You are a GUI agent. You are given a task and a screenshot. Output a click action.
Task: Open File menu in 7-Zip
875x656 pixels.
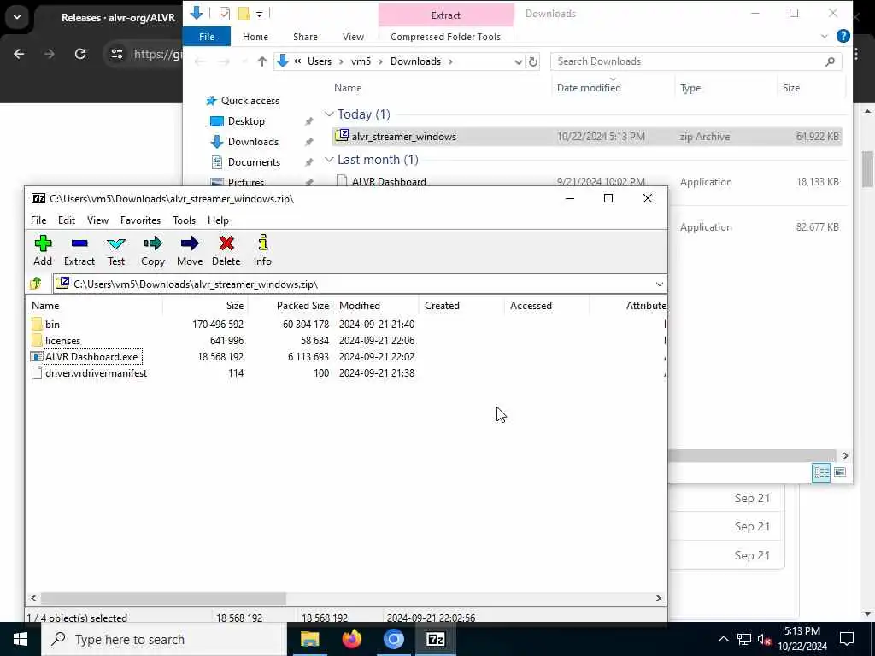point(38,220)
